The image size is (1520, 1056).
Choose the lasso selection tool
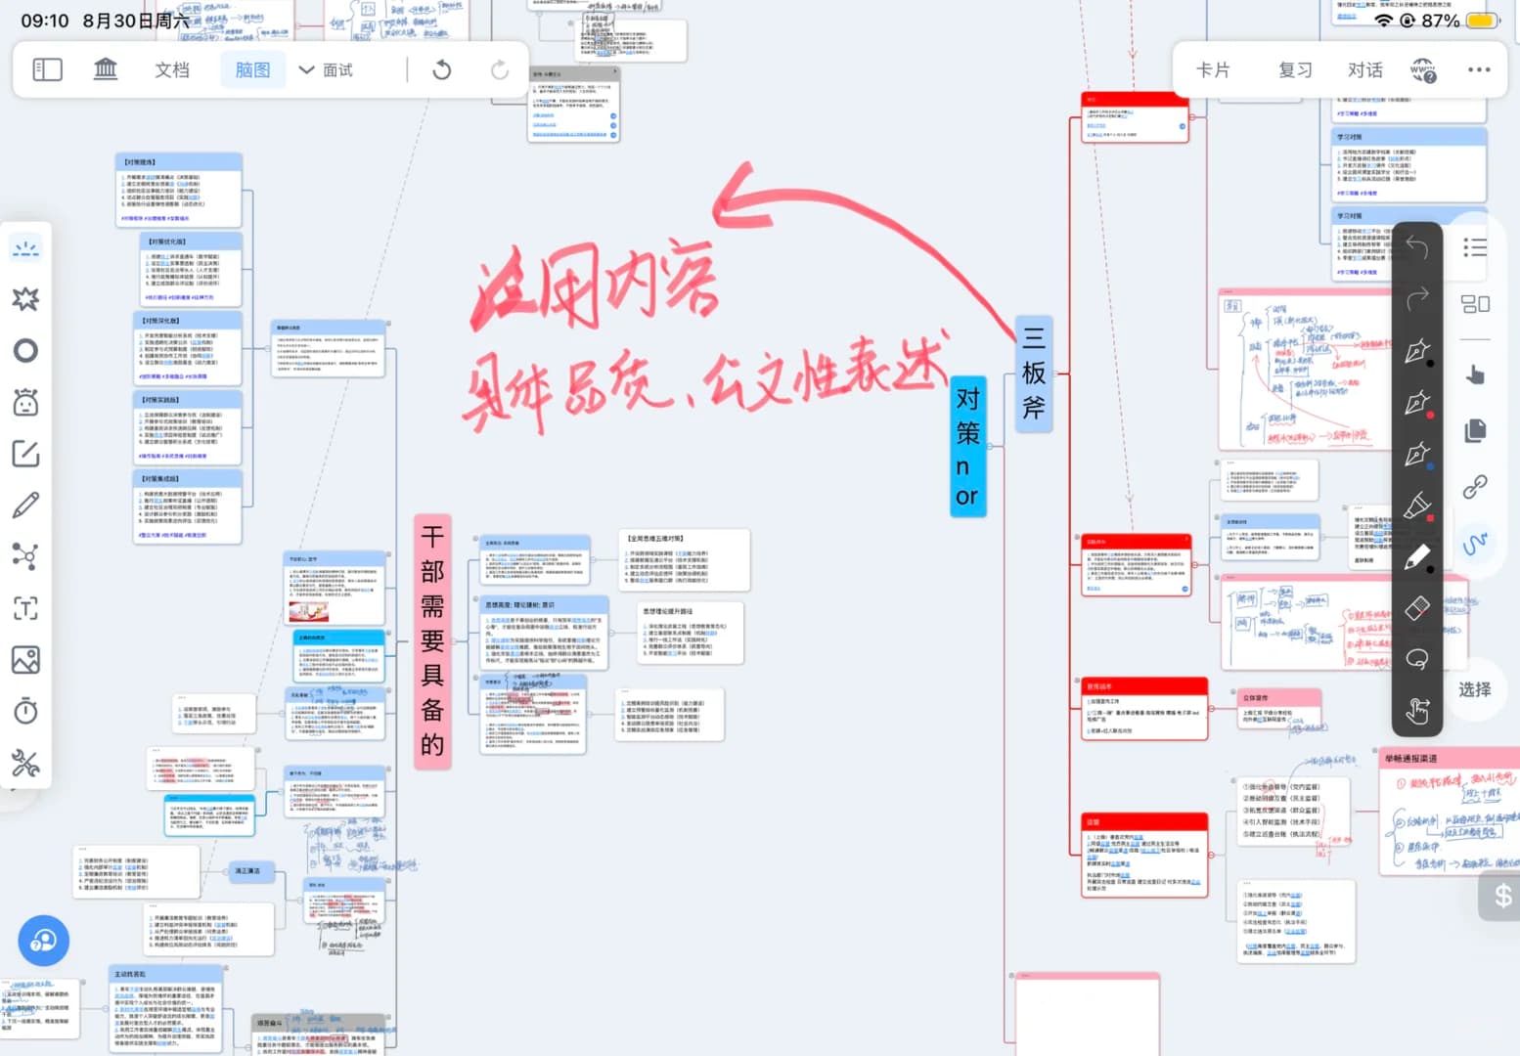tap(1416, 660)
